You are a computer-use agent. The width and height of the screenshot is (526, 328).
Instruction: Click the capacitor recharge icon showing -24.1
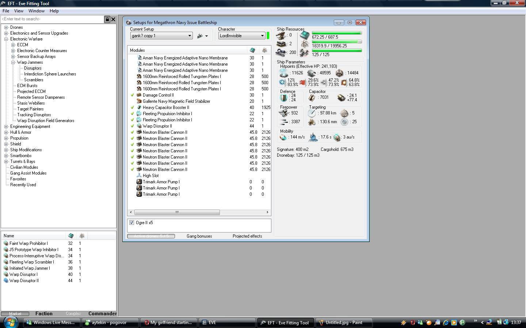tap(341, 98)
